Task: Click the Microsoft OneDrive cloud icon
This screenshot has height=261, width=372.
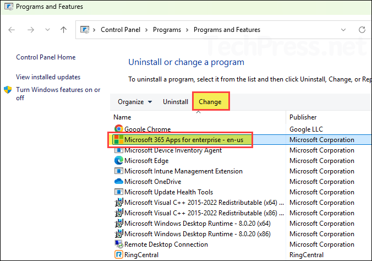Action: click(x=119, y=182)
